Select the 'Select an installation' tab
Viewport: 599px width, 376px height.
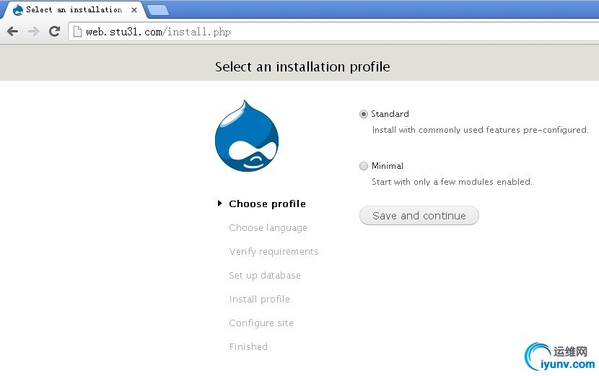click(74, 10)
